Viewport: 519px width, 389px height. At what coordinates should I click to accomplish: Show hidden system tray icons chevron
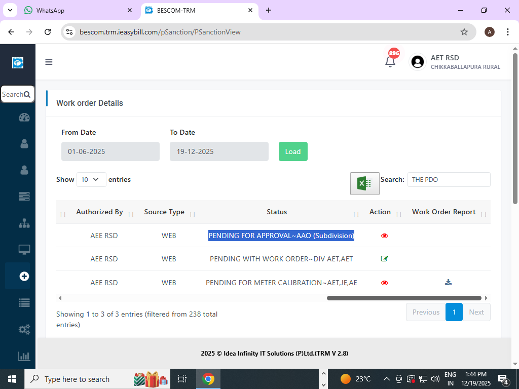[x=386, y=379]
